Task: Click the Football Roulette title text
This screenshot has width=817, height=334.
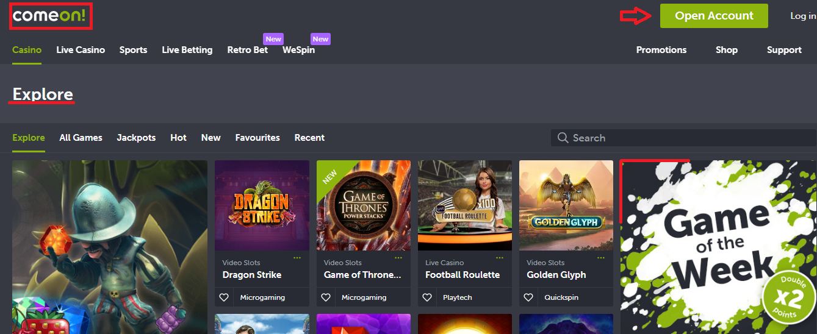Action: 462,275
